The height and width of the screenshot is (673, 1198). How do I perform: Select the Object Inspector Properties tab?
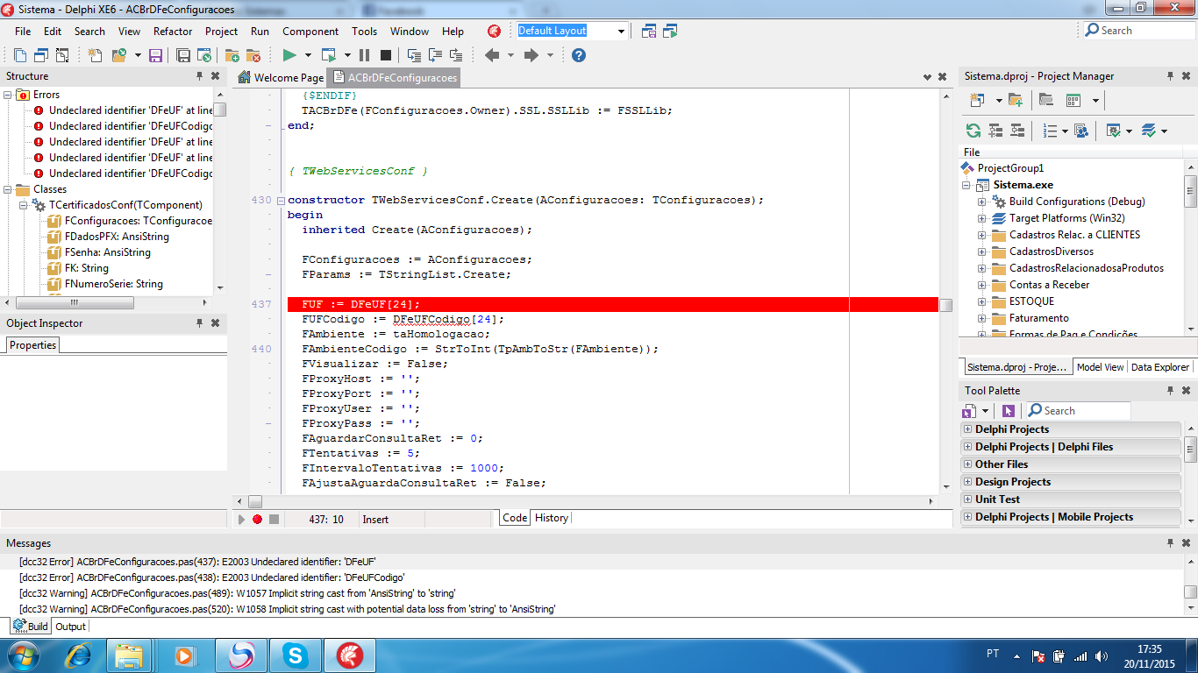pos(33,345)
